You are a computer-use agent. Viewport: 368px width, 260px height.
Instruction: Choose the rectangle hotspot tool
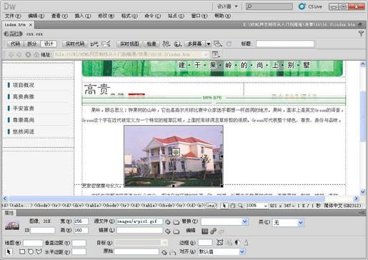[x=22, y=251]
